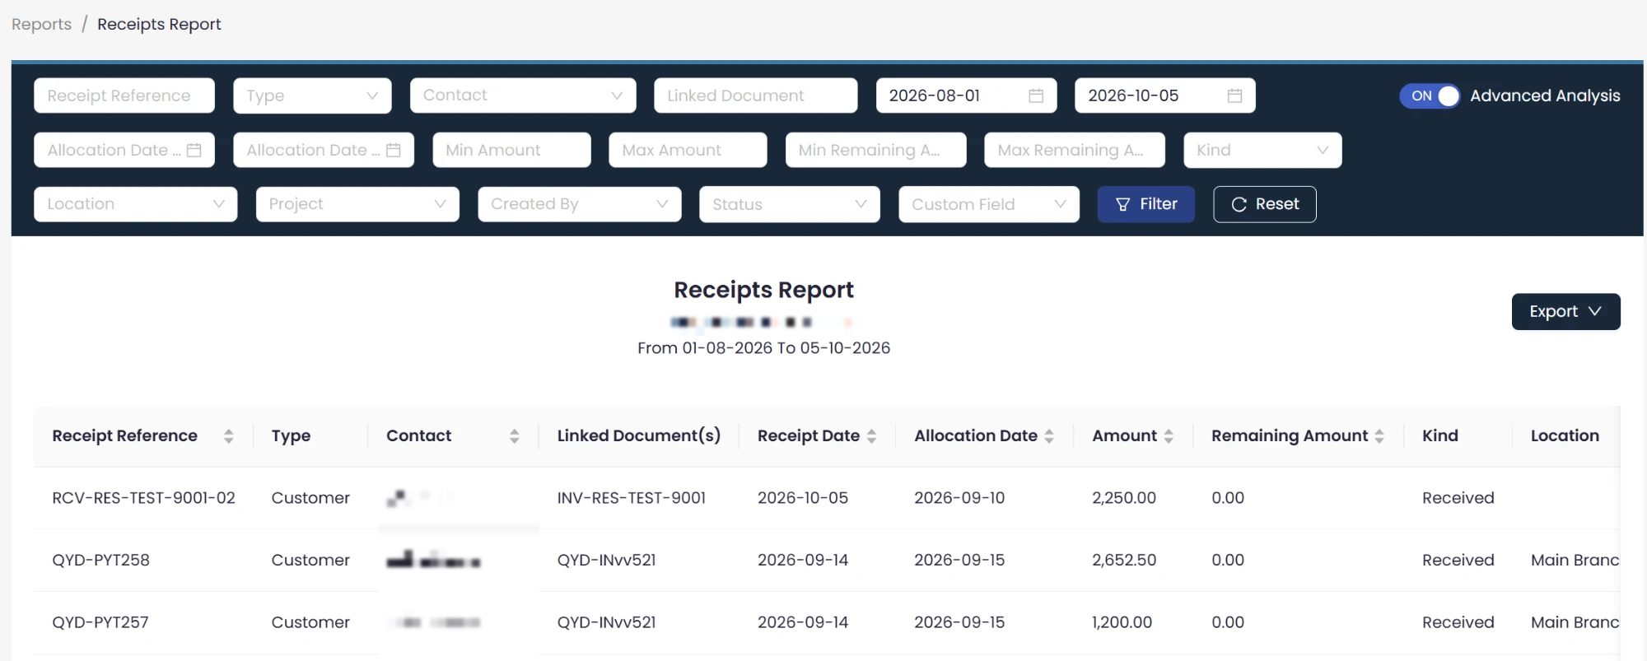Click receipt RCV-RES-TEST-9001-02

(143, 498)
